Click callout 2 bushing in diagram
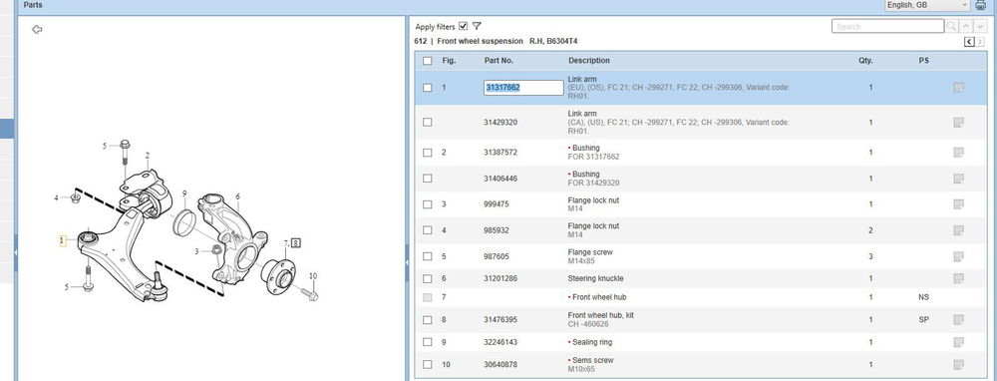Viewport: 997px width, 381px height. coord(148,156)
